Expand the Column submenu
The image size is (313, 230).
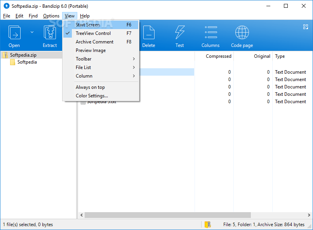tap(101, 76)
